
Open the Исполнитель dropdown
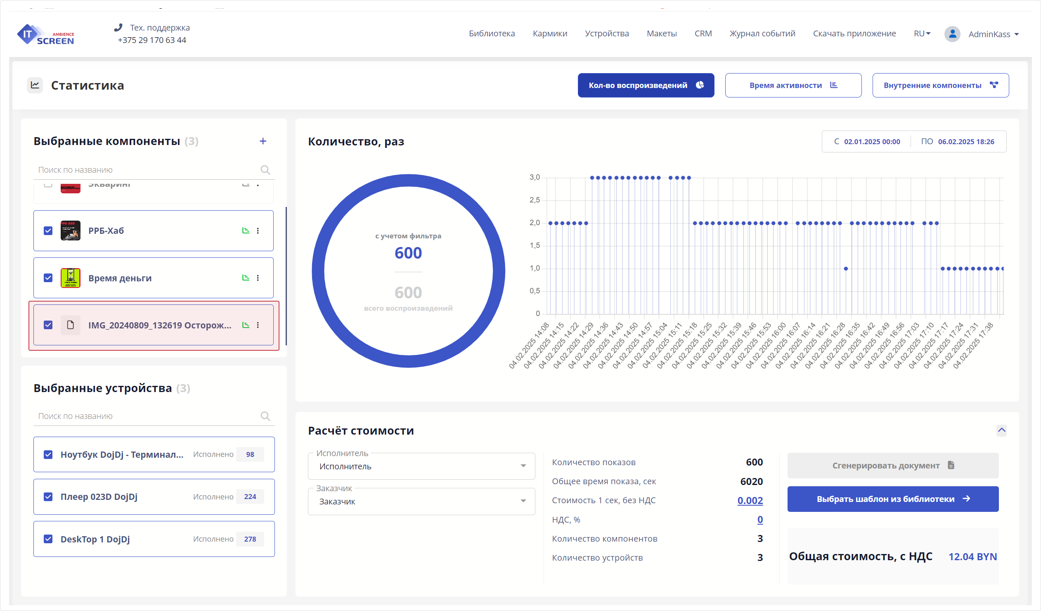(x=524, y=466)
